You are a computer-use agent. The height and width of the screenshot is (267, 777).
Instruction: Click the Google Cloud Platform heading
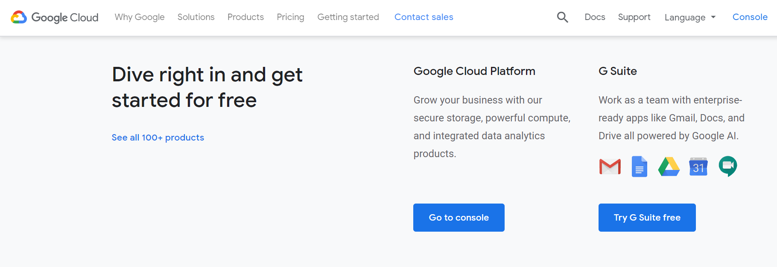(474, 71)
